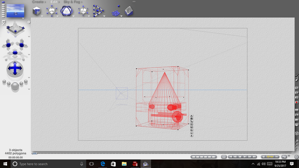Click the lower middle camera cross control
This screenshot has width=299, height=168.
click(15, 53)
